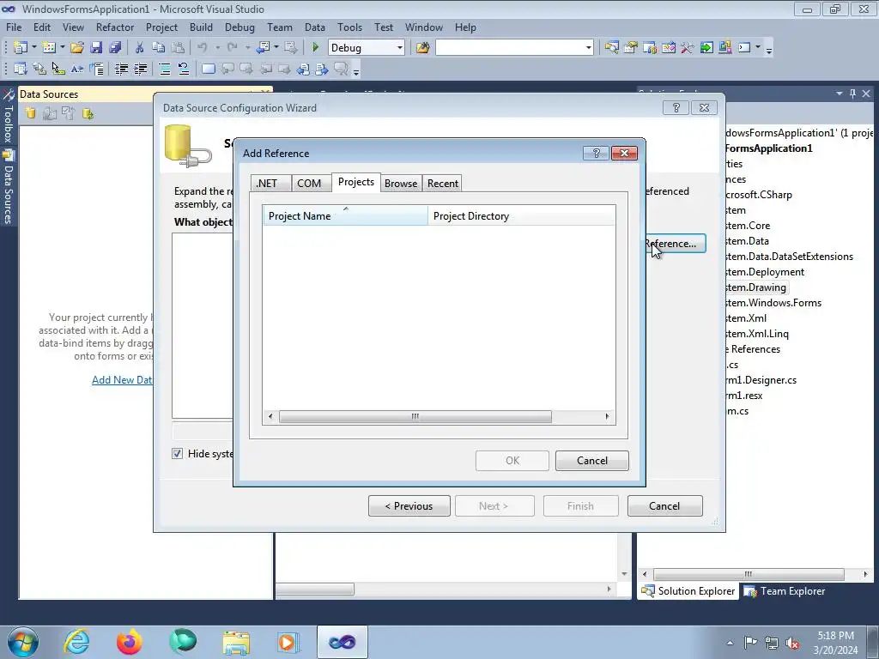This screenshot has height=659, width=879.
Task: Click the Add Reference list horizontal scrollbar
Action: (x=415, y=416)
